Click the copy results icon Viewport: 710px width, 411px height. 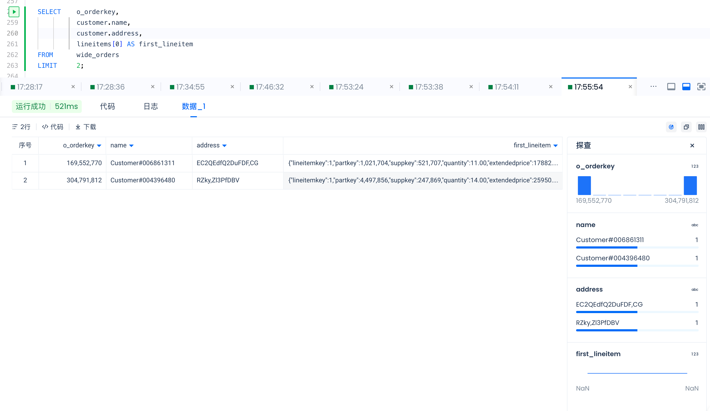click(686, 127)
